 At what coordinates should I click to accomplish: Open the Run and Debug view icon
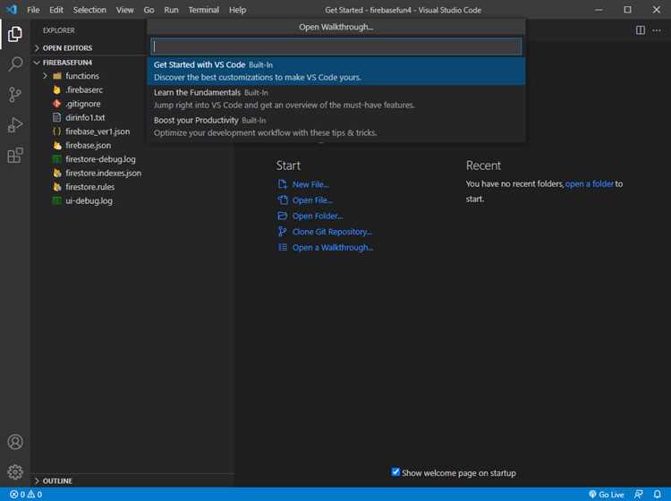(15, 125)
